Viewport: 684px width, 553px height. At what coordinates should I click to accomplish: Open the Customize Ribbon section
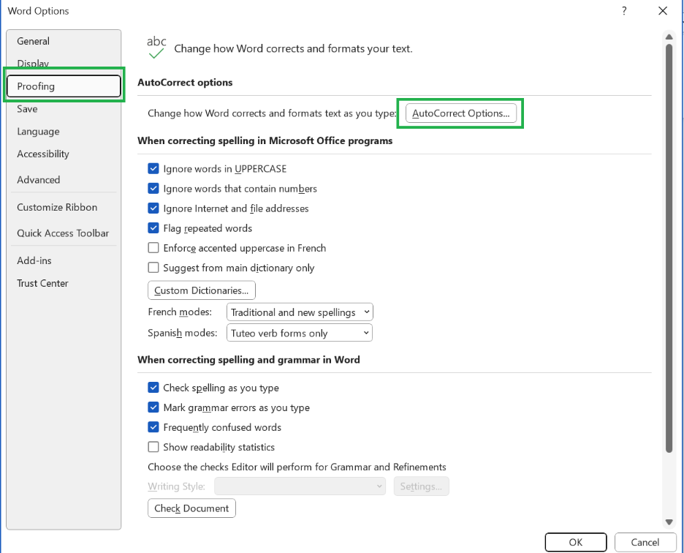pyautogui.click(x=57, y=207)
